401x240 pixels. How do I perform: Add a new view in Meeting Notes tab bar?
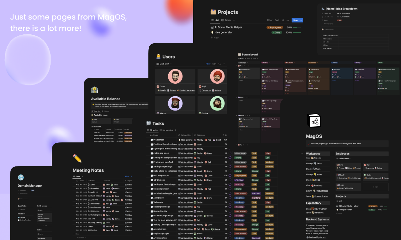coord(82,176)
